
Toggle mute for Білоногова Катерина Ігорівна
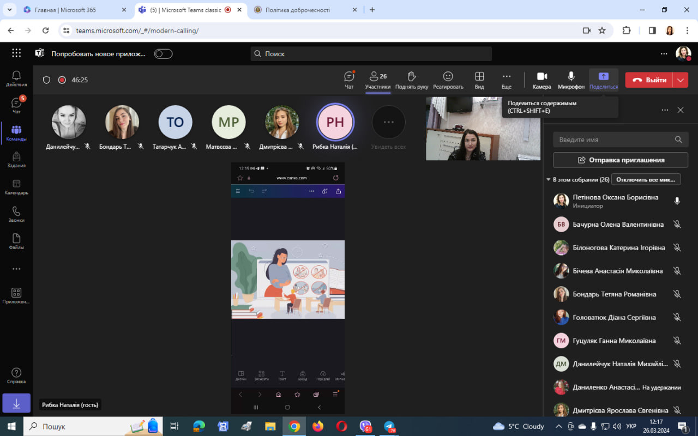click(677, 247)
